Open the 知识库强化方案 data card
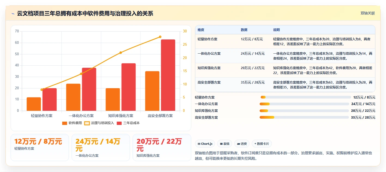The height and width of the screenshot is (172, 386). click(x=162, y=147)
